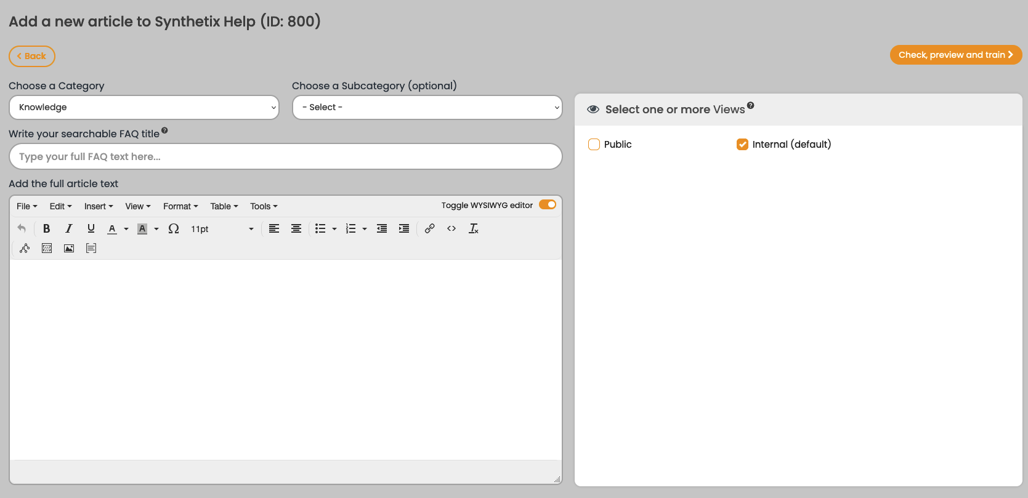Screen dimensions: 1028x498
Task: Click the help icon beside FAQ title label
Action: click(x=164, y=131)
